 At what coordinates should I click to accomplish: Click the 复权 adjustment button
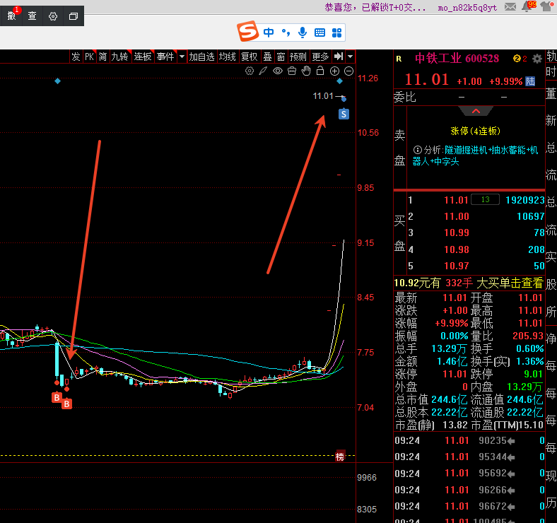(249, 57)
